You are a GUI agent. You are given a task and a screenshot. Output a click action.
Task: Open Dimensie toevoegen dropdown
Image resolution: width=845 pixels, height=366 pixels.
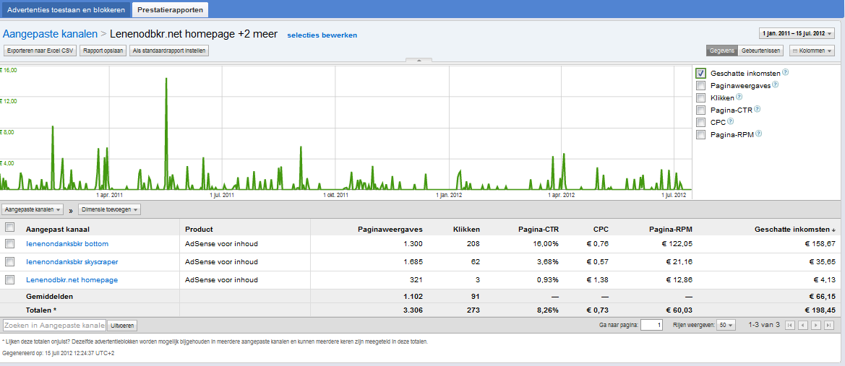(109, 209)
